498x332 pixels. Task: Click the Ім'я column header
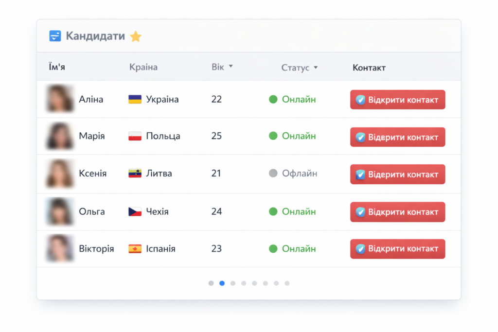click(x=57, y=67)
